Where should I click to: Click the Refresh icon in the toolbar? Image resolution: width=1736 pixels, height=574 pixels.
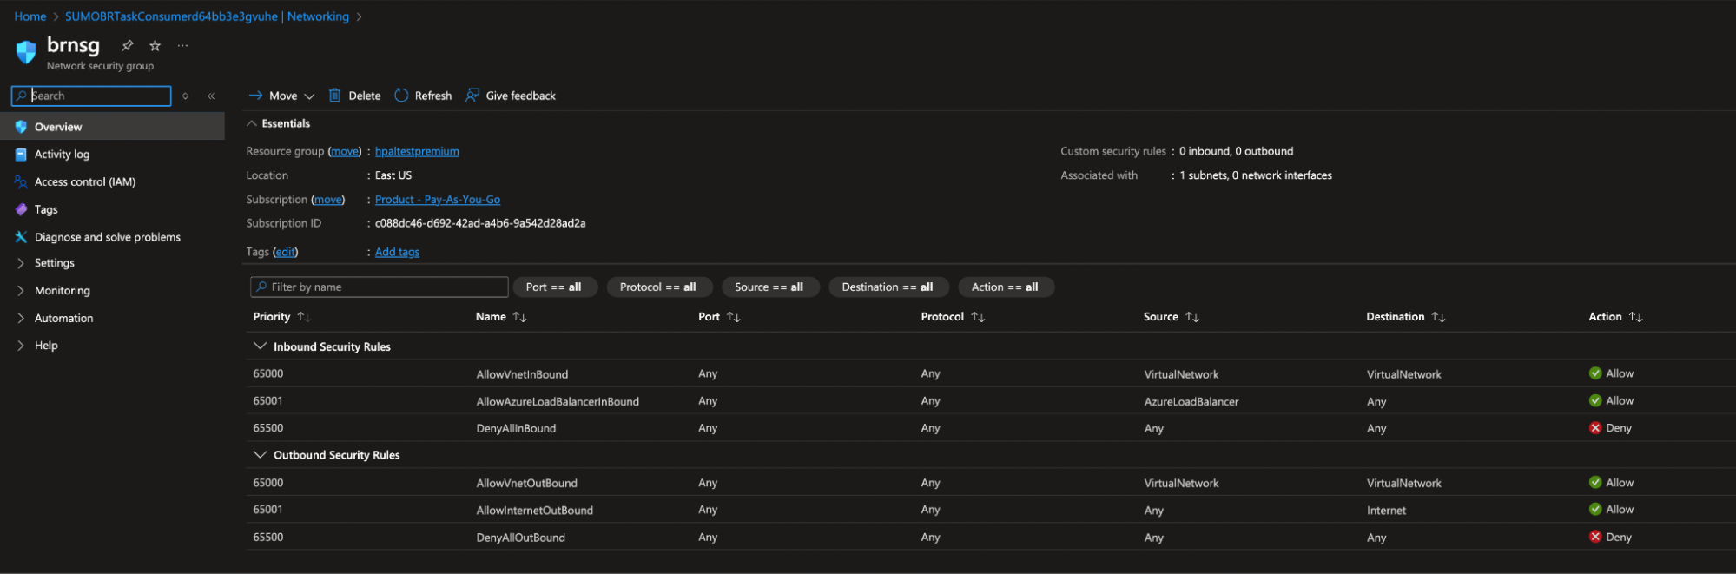click(401, 96)
